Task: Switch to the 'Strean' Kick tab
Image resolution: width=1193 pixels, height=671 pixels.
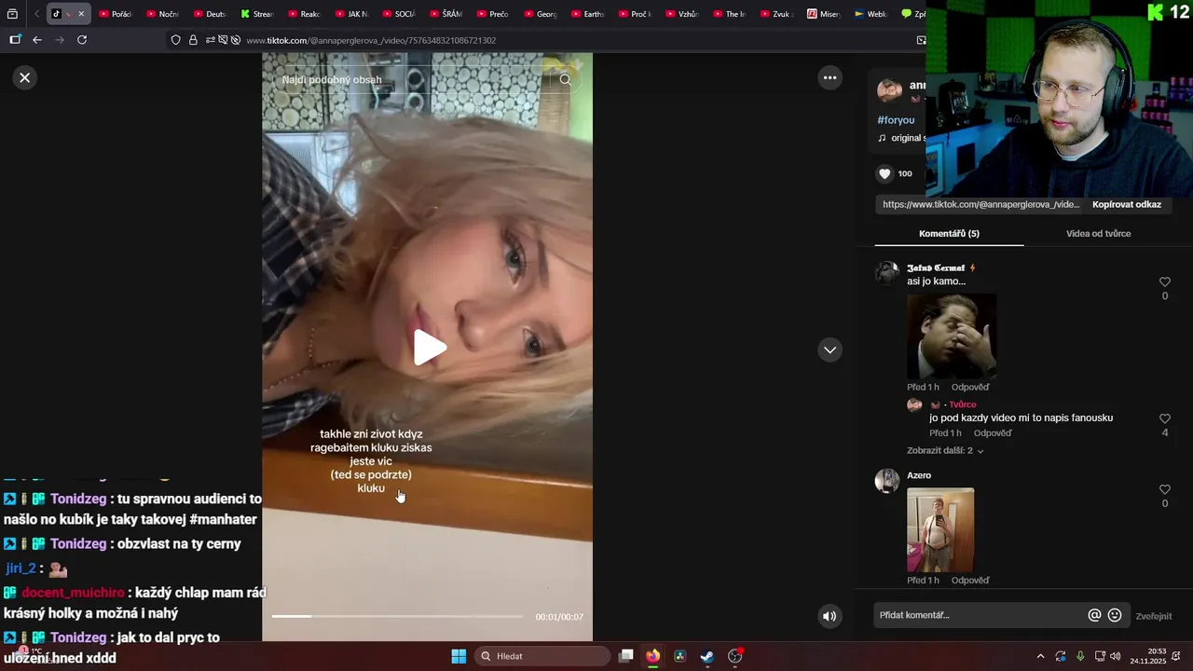Action: pyautogui.click(x=256, y=14)
